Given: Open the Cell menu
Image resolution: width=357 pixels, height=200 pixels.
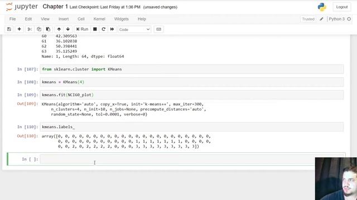Looking at the screenshot, I should (x=81, y=19).
